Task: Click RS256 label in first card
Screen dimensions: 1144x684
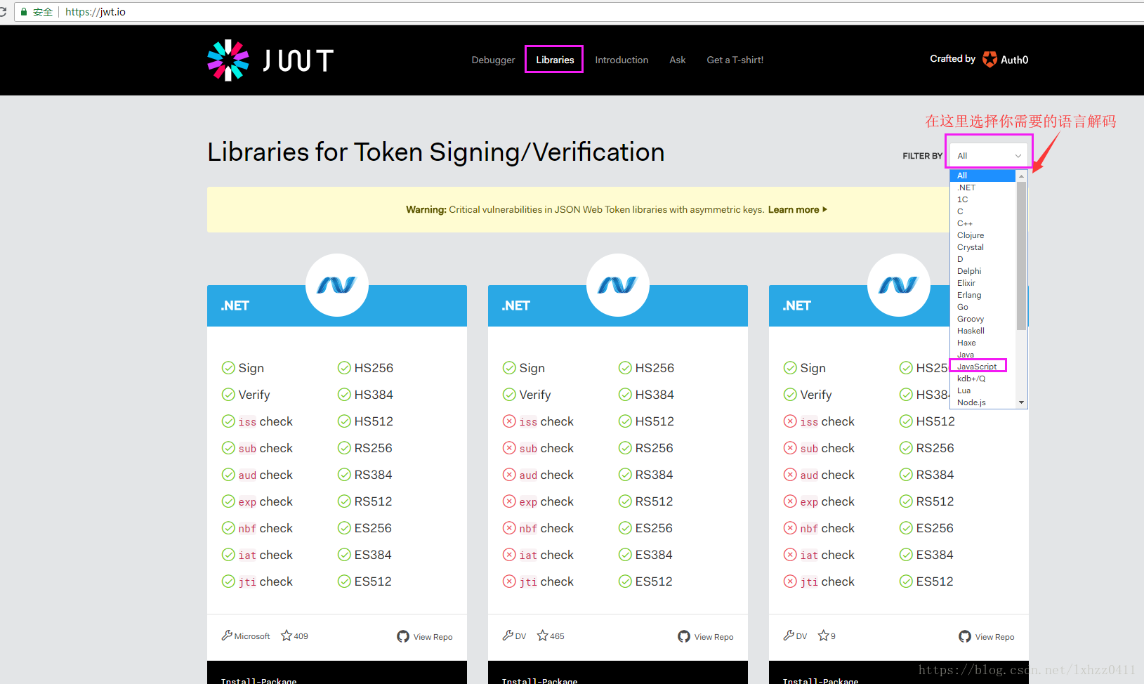Action: (374, 448)
